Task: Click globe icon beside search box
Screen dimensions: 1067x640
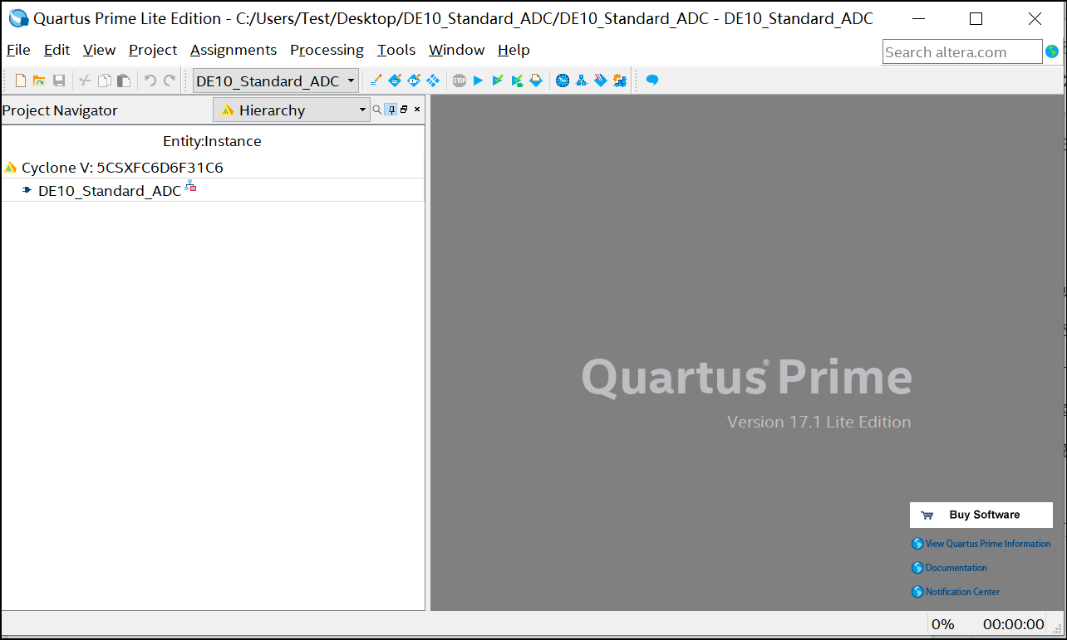Action: pos(1052,51)
